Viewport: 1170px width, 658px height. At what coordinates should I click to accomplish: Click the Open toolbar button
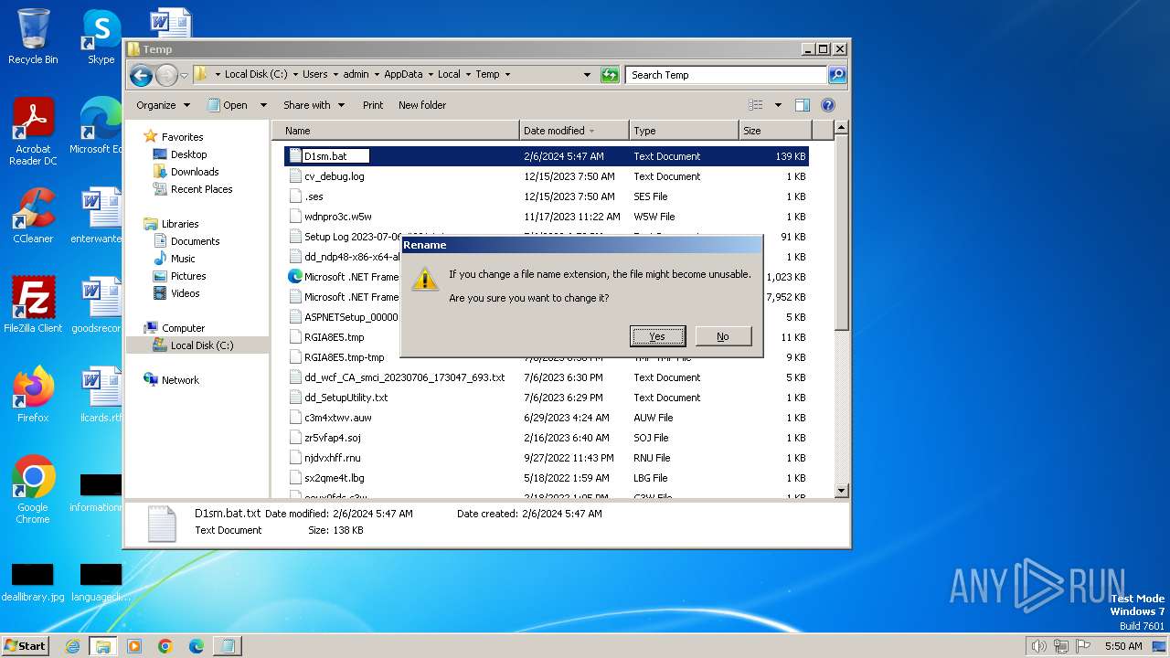pos(228,105)
